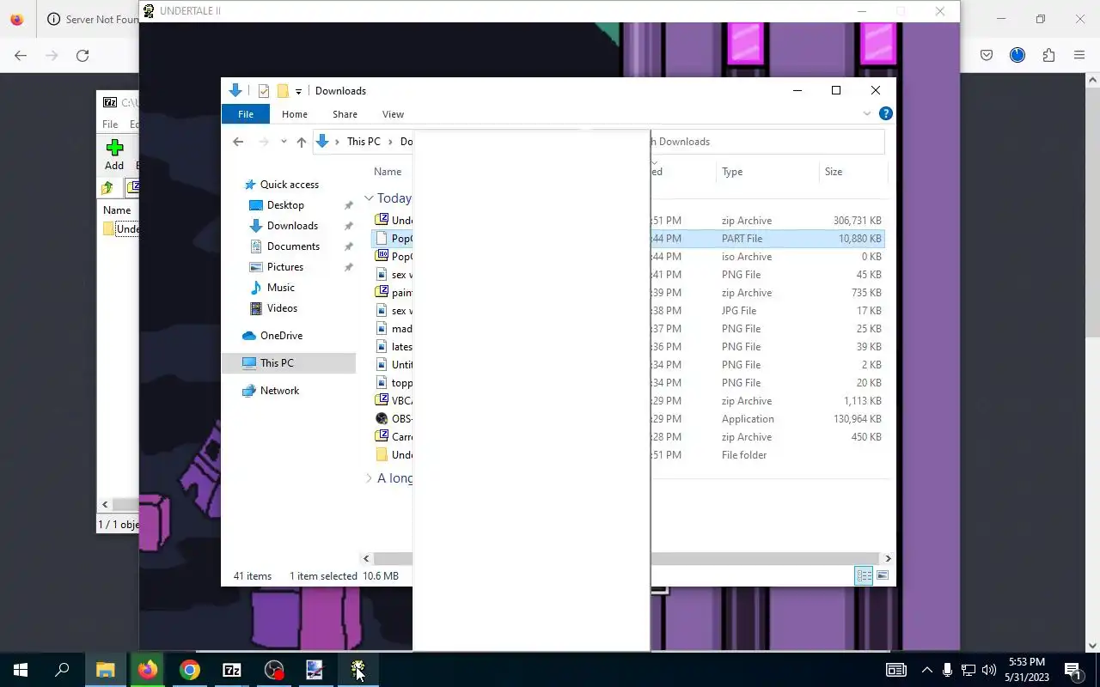Viewport: 1100px width, 687px height.
Task: Open Videos in the navigation pane
Action: pos(282,308)
